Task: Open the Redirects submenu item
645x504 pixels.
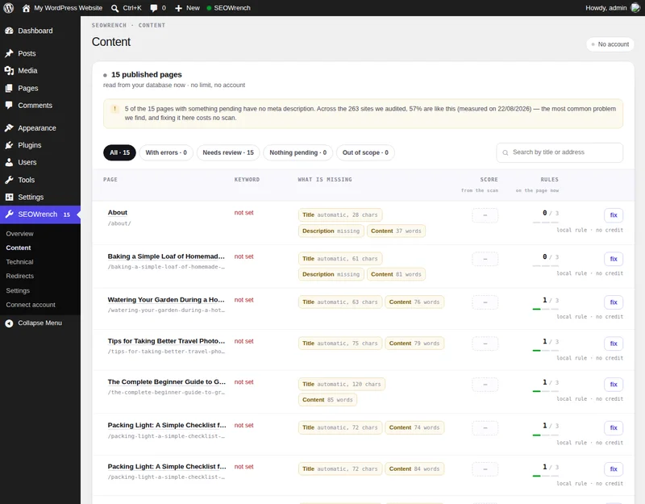Action: tap(19, 276)
